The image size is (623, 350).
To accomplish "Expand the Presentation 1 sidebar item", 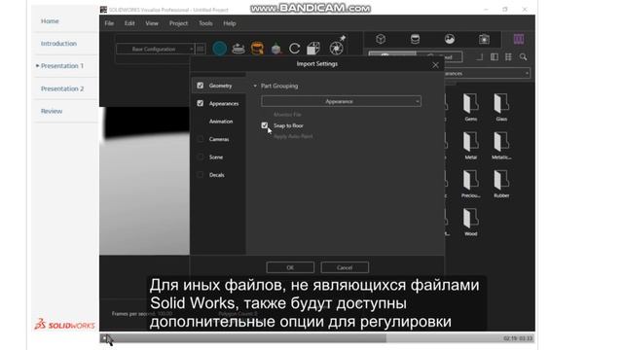I will (x=37, y=66).
